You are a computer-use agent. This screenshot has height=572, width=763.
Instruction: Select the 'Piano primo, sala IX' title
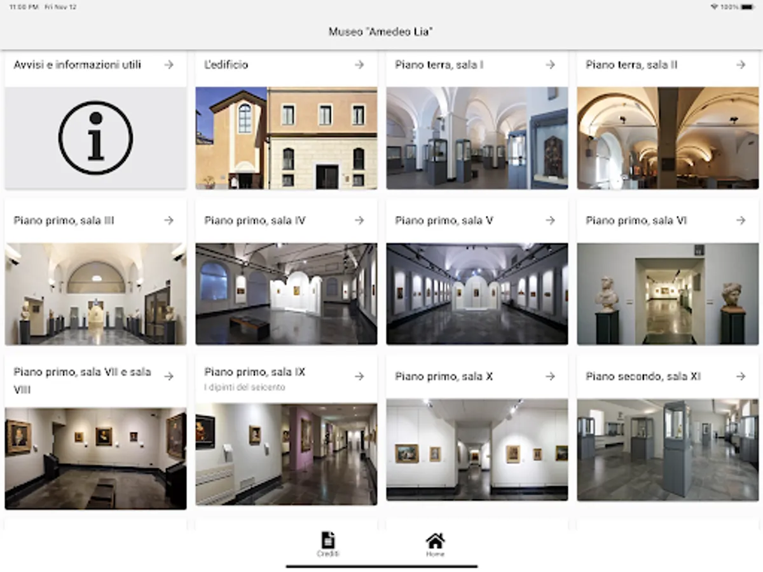(255, 372)
